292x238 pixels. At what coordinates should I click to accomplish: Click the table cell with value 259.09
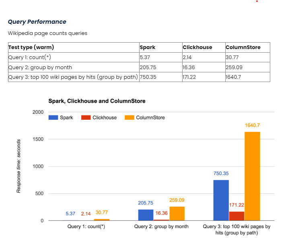(248, 67)
